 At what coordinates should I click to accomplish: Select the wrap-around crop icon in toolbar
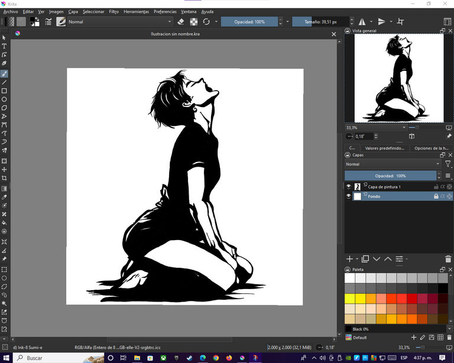pyautogui.click(x=401, y=22)
